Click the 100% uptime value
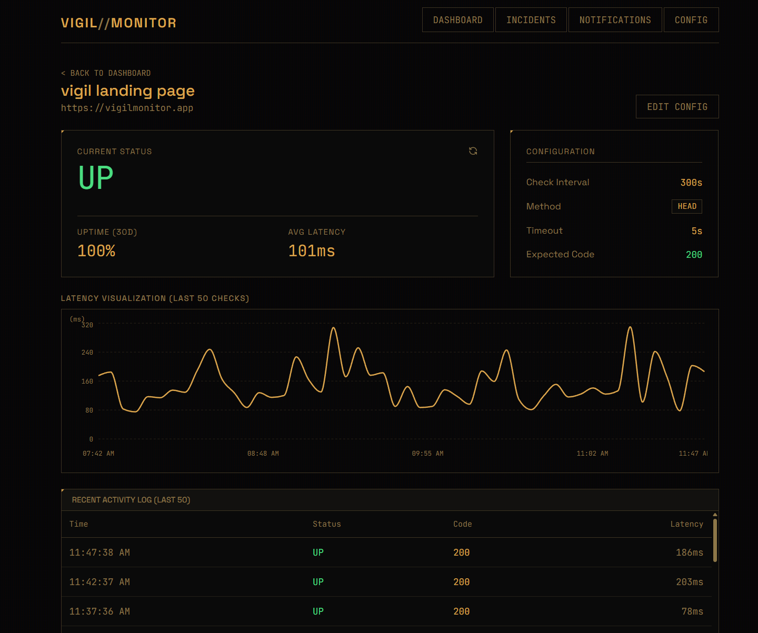 click(96, 251)
